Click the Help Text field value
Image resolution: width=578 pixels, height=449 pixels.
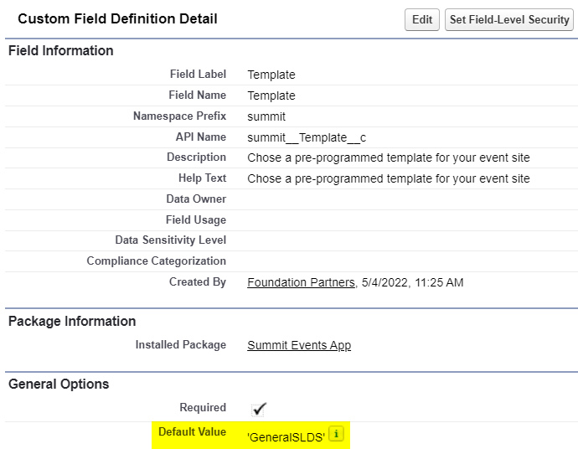click(389, 178)
